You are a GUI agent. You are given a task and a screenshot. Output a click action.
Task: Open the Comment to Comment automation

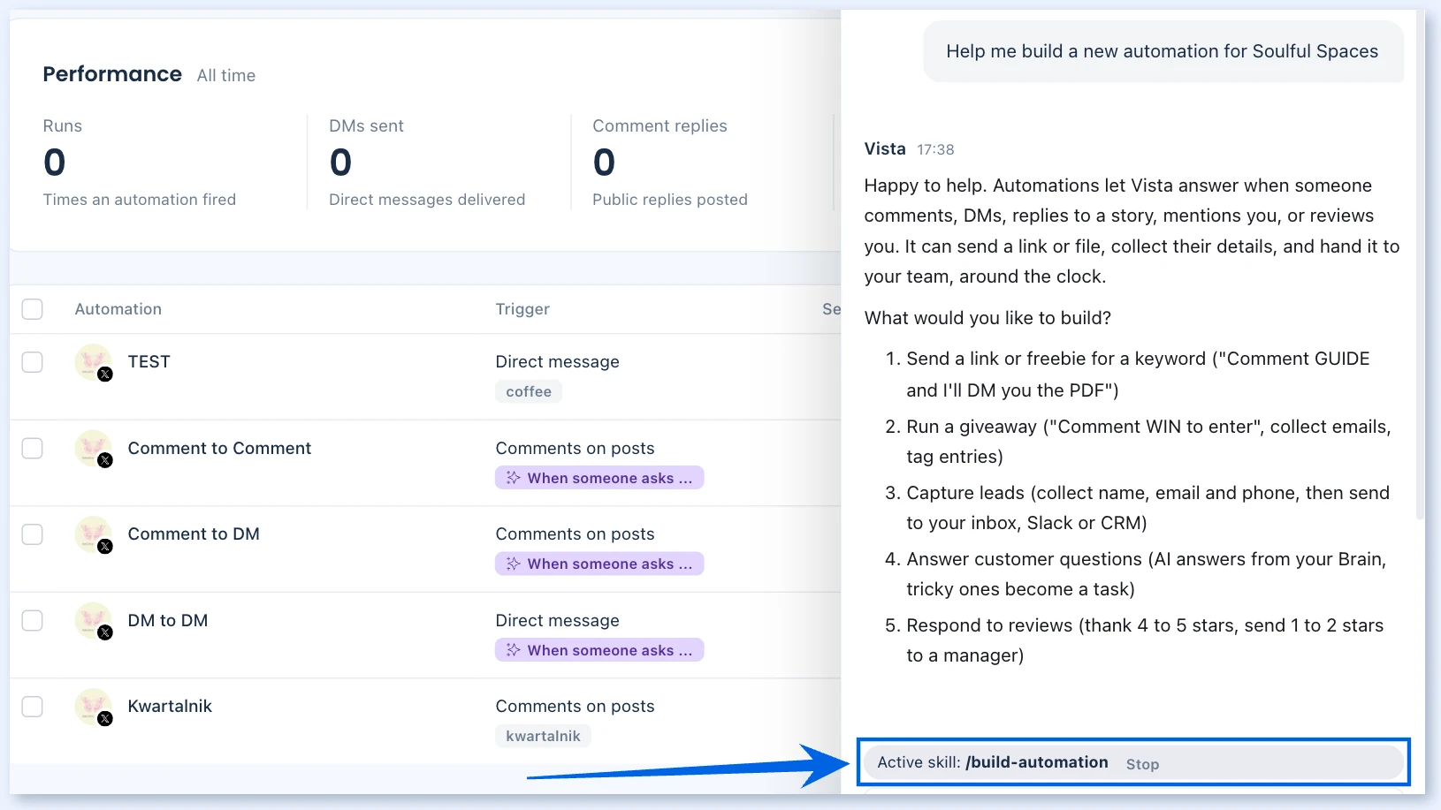(x=219, y=449)
